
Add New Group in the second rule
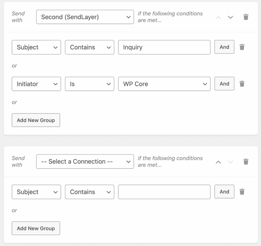pyautogui.click(x=36, y=228)
